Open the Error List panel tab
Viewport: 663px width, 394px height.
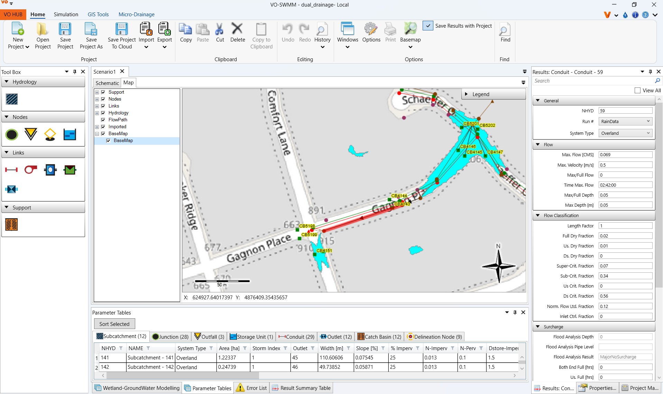tap(252, 388)
